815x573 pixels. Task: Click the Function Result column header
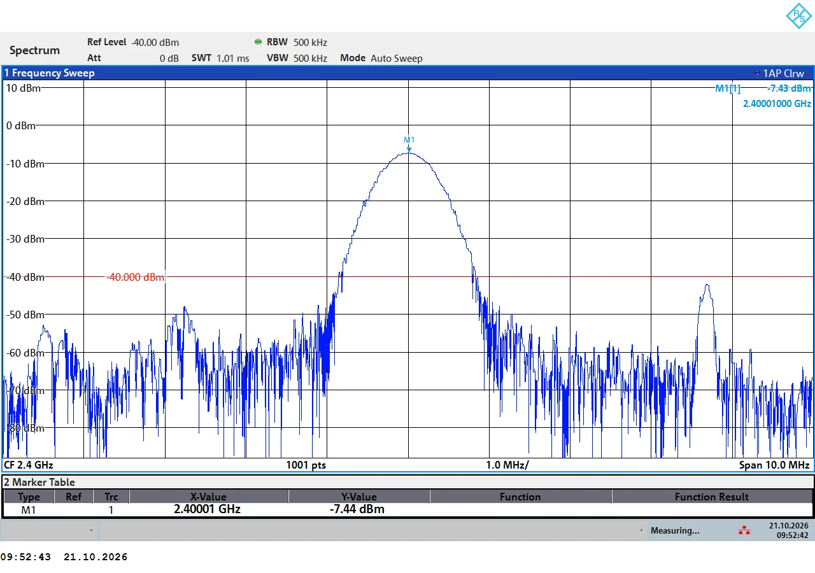coord(712,497)
